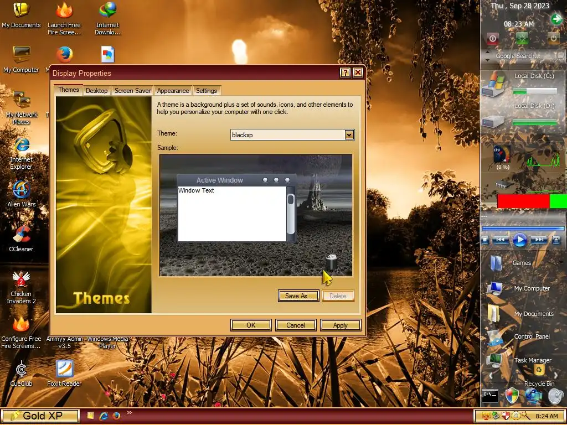Viewport: 567px width, 425px height.
Task: Launch Chicken Invaders 2 icon
Action: click(x=21, y=287)
